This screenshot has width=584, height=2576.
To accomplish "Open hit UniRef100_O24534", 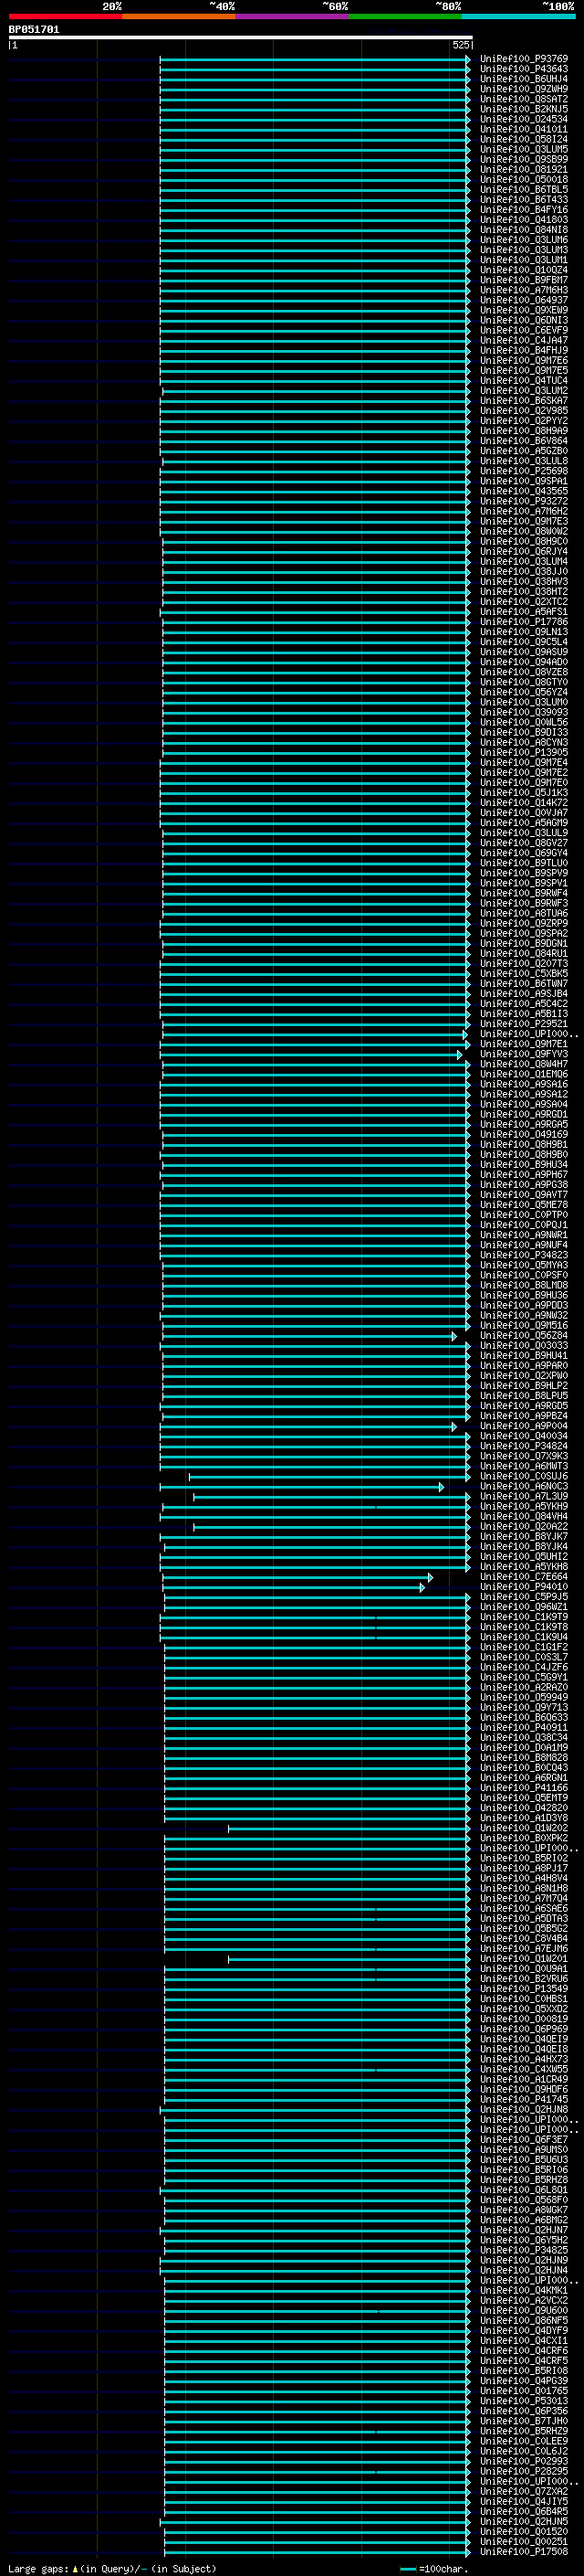I will tap(523, 119).
